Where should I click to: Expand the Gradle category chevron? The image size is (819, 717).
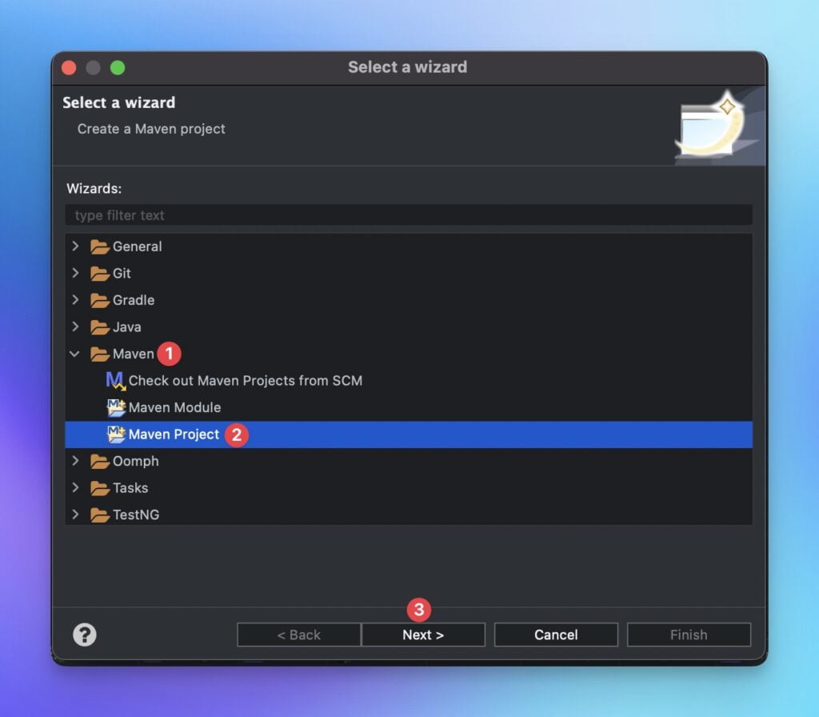point(75,299)
